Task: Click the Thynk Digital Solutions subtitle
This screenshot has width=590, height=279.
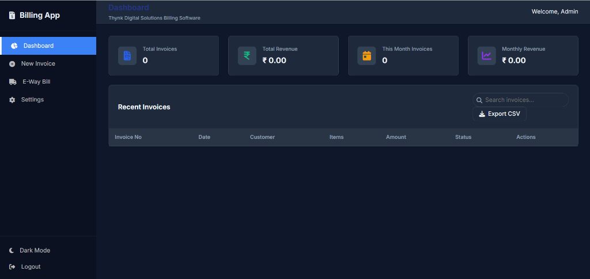Action: (154, 18)
